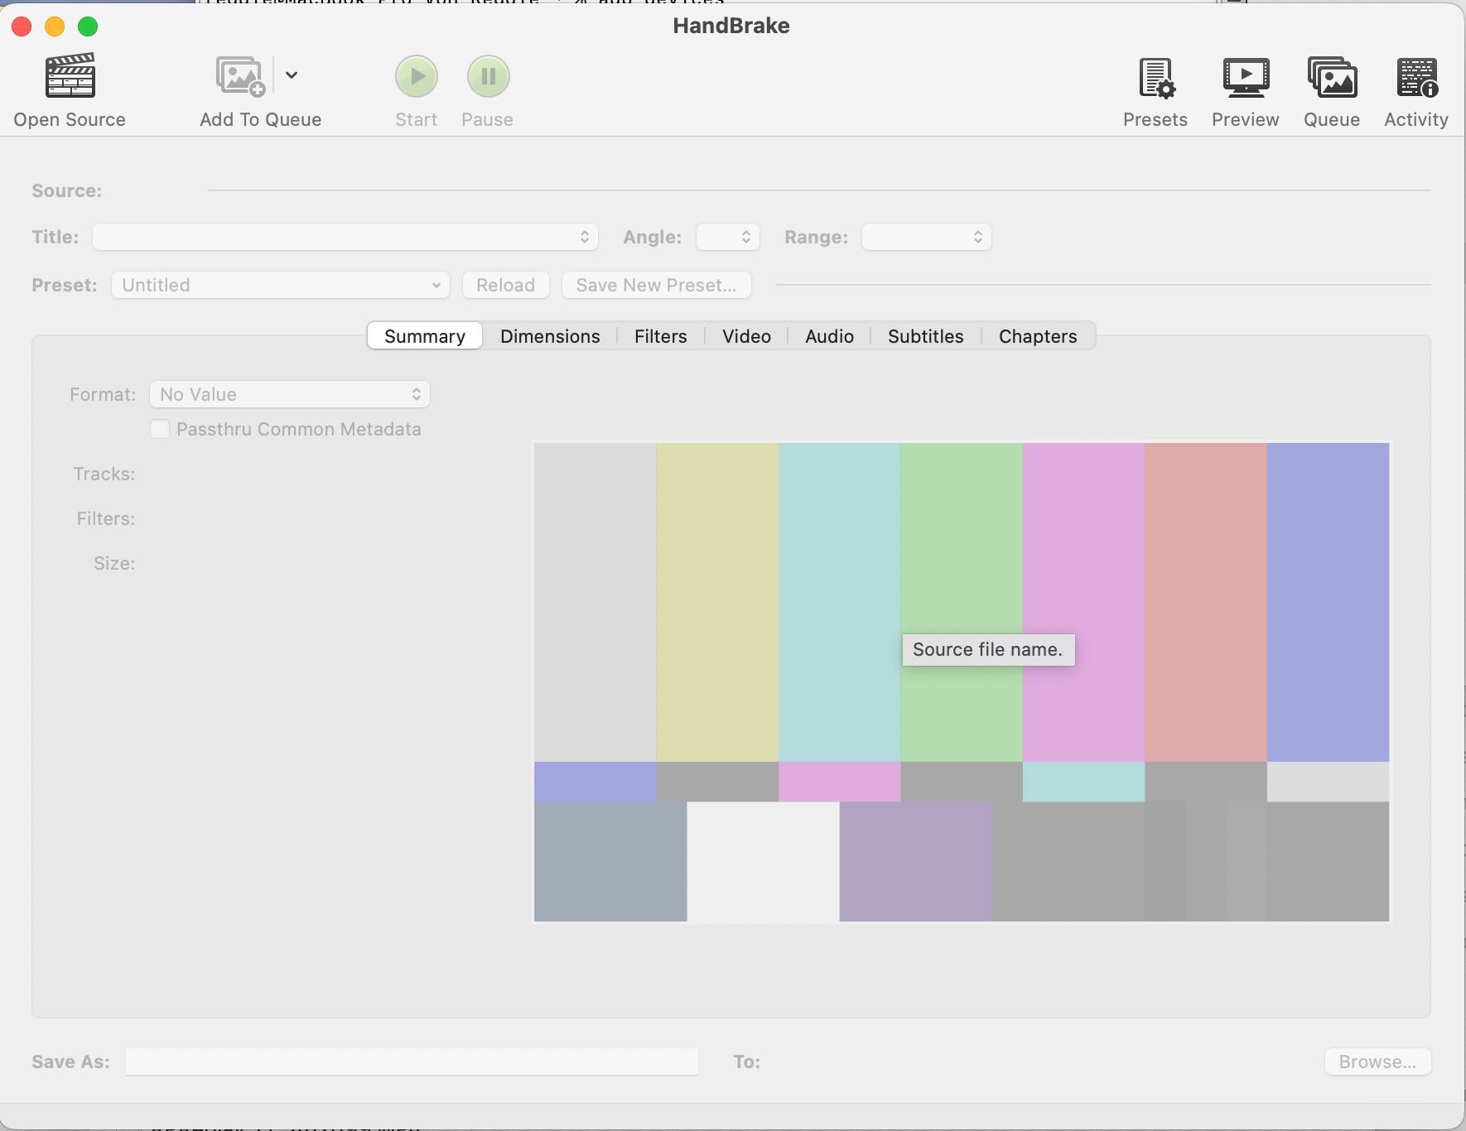The height and width of the screenshot is (1131, 1466).
Task: Open the Title dropdown
Action: 345,237
